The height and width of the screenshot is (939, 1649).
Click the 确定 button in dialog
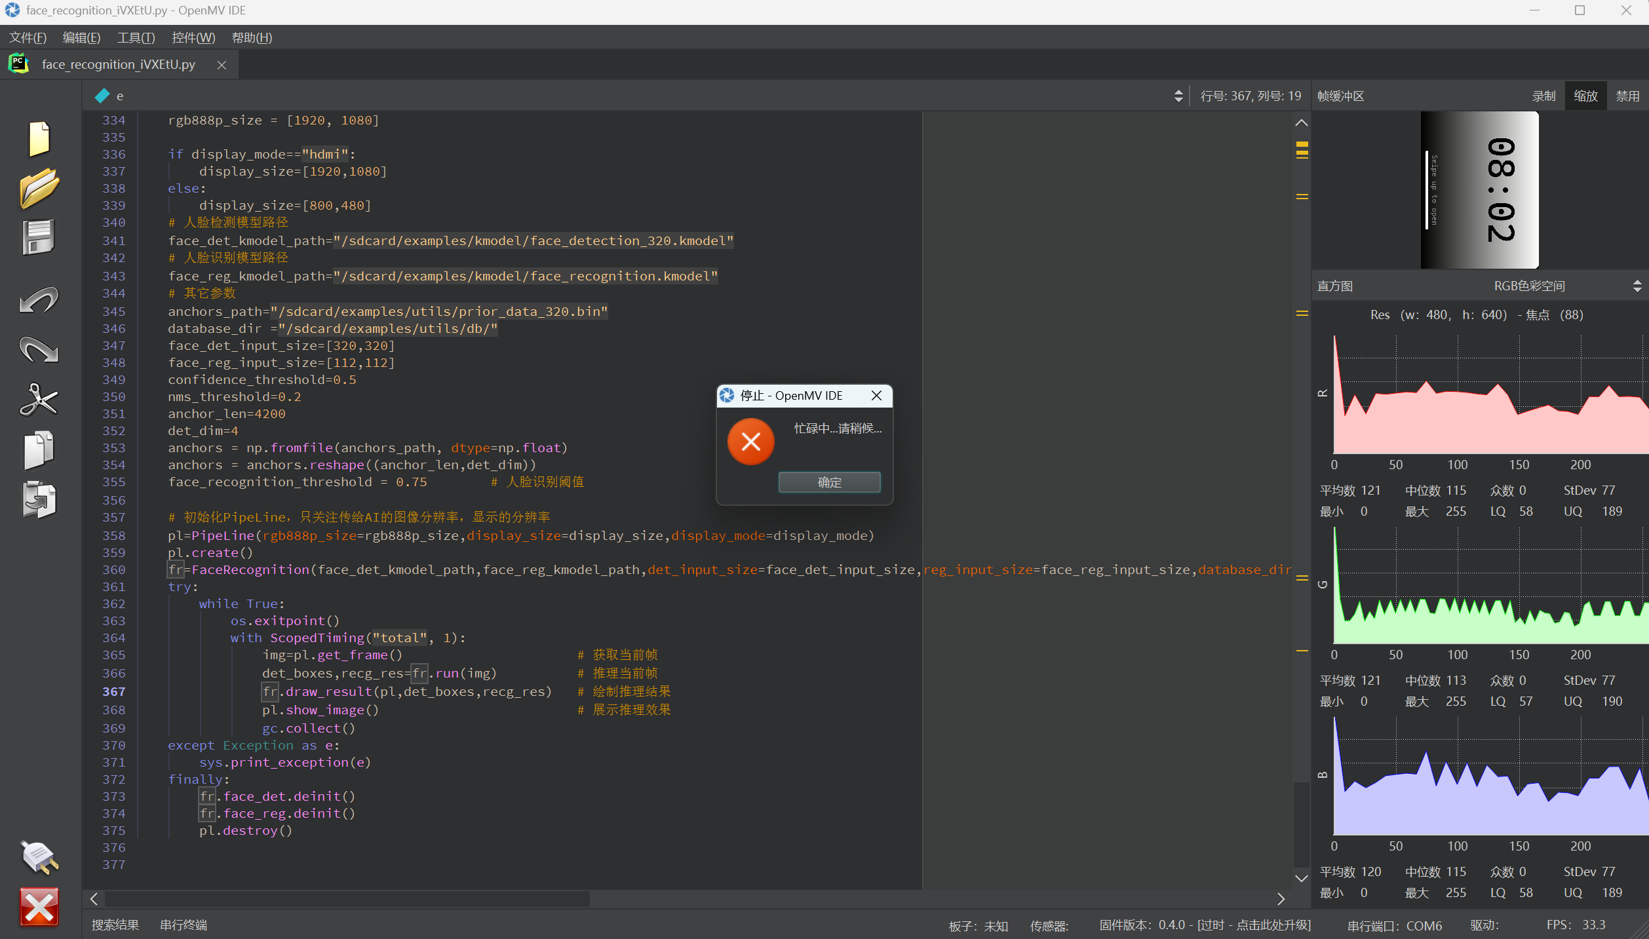[829, 482]
